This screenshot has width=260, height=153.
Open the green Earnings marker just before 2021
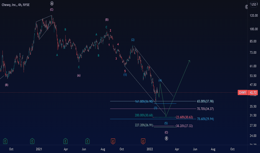click(x=32, y=141)
